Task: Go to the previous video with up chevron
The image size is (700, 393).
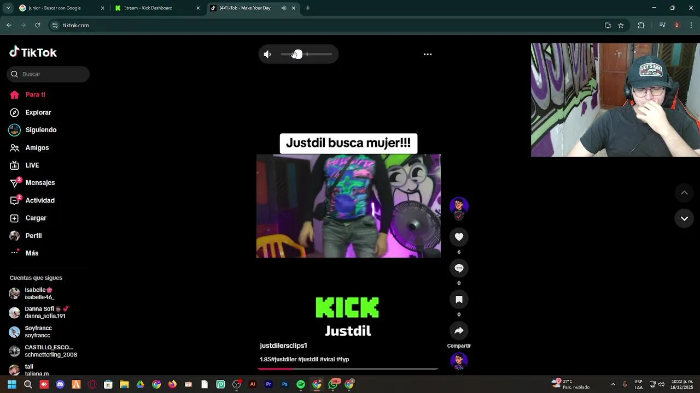Action: tap(684, 193)
